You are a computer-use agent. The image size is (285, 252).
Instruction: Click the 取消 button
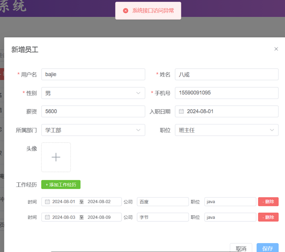(x=241, y=248)
